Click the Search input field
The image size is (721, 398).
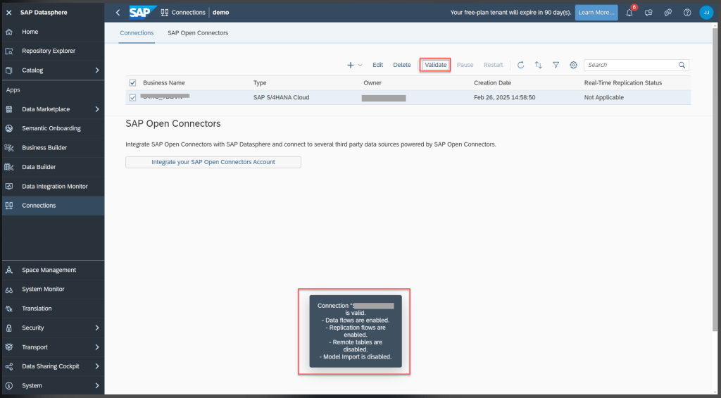click(632, 65)
